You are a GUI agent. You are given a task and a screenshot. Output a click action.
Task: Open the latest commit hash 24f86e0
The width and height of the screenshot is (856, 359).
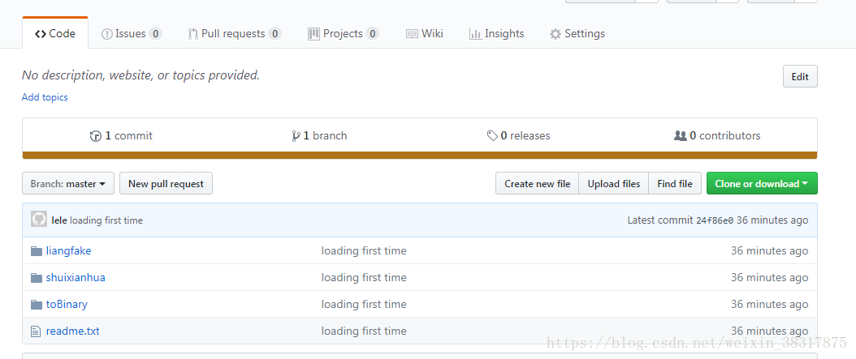[x=715, y=220]
